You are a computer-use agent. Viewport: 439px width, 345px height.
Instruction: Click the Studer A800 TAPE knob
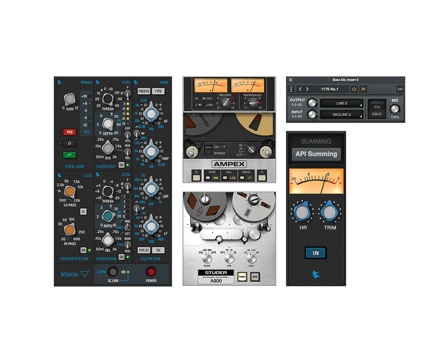pos(207,259)
